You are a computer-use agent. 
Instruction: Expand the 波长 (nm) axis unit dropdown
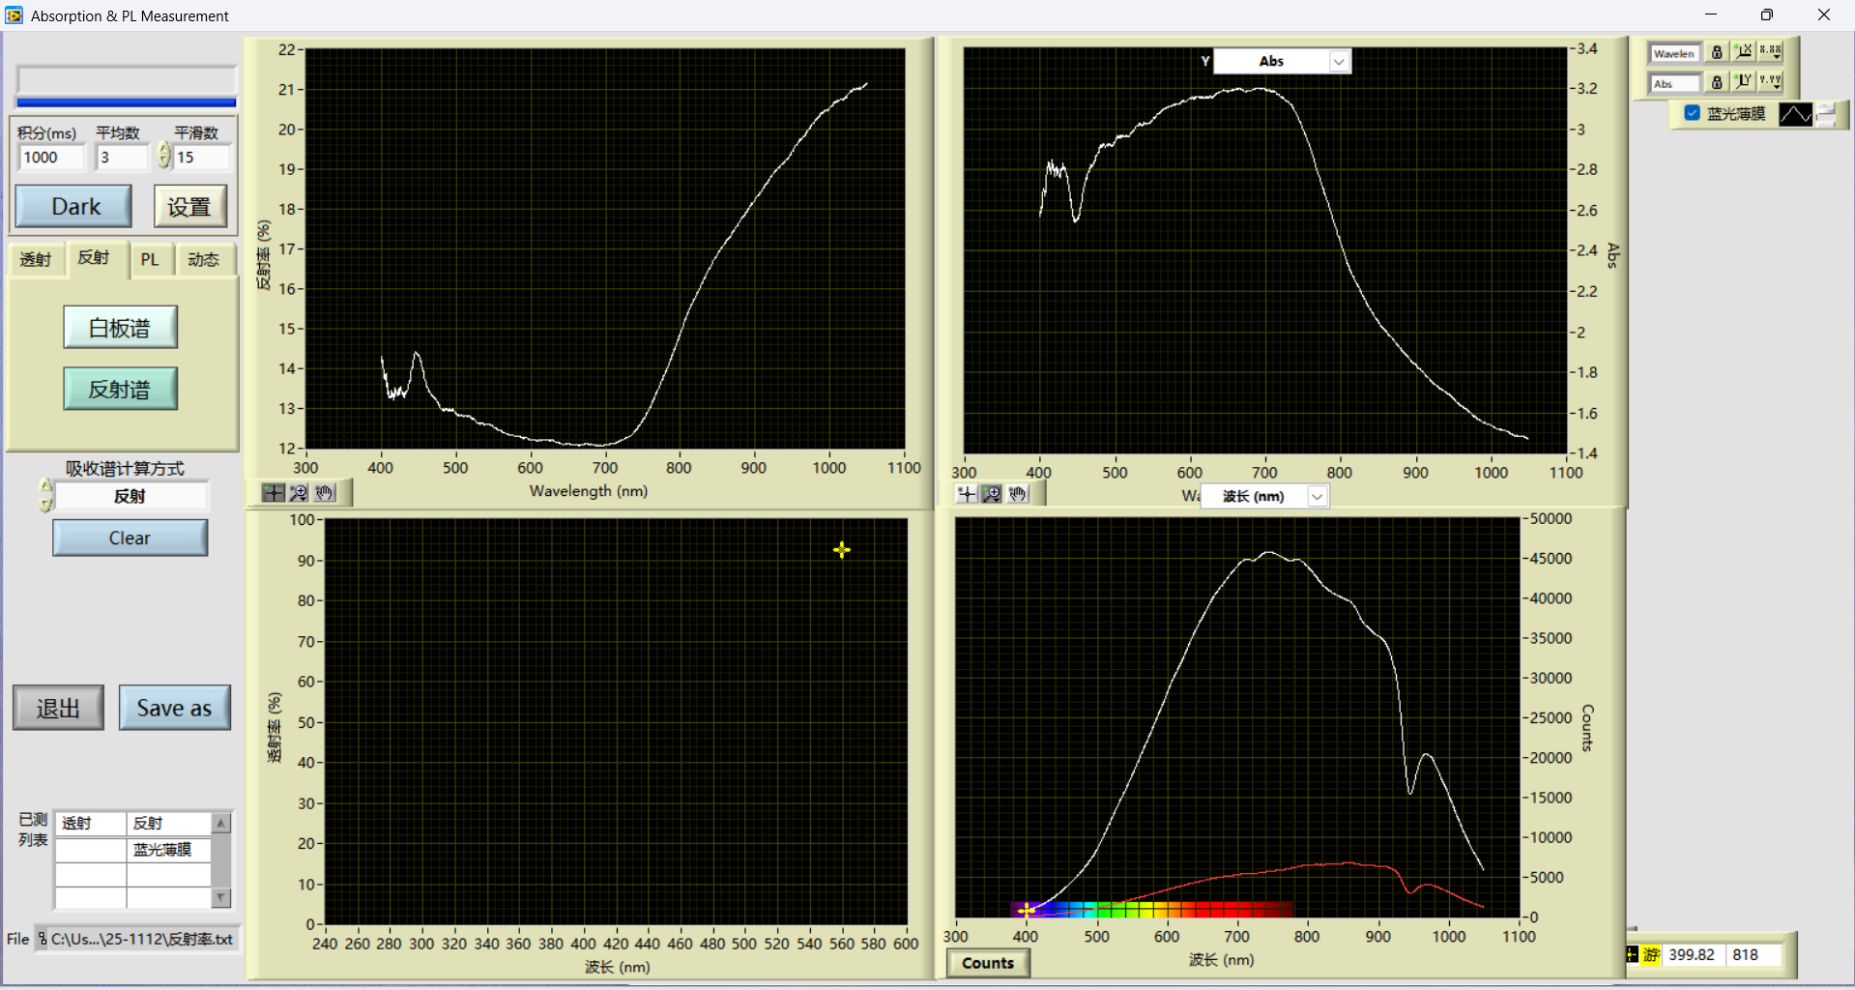pyautogui.click(x=1317, y=496)
